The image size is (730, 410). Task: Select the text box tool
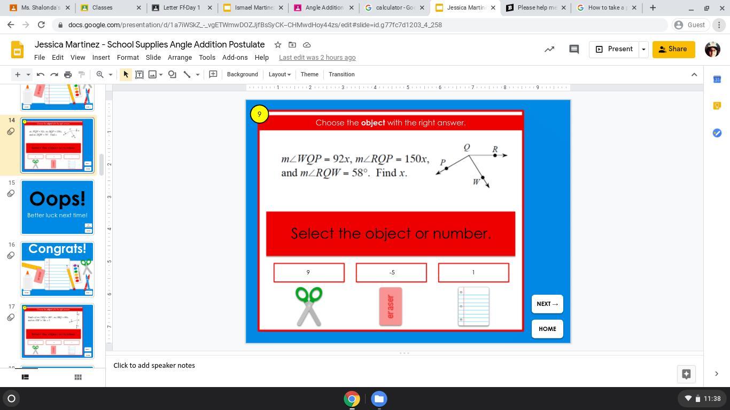click(139, 75)
